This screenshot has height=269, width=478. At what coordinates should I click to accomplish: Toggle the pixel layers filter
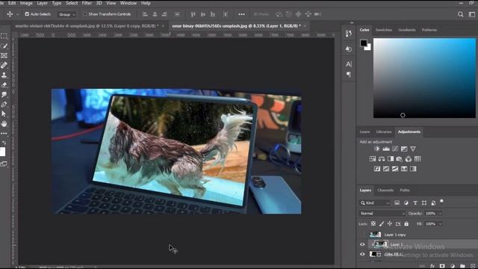click(x=397, y=202)
